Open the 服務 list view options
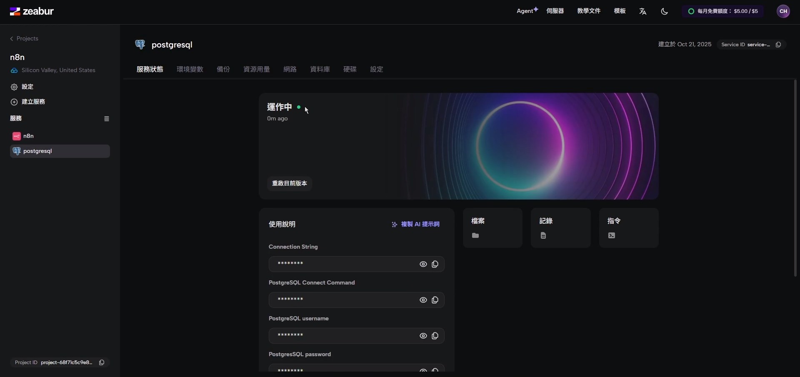 point(107,119)
